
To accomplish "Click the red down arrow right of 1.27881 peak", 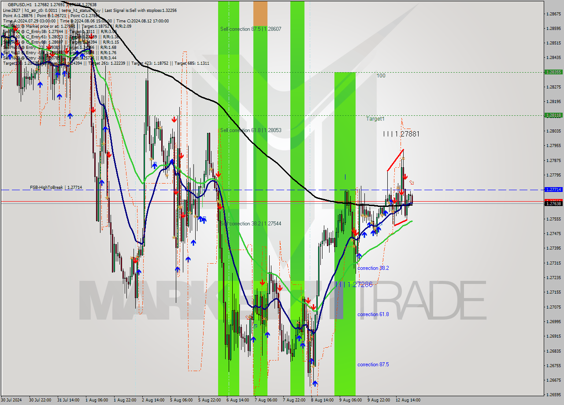I will (405, 177).
